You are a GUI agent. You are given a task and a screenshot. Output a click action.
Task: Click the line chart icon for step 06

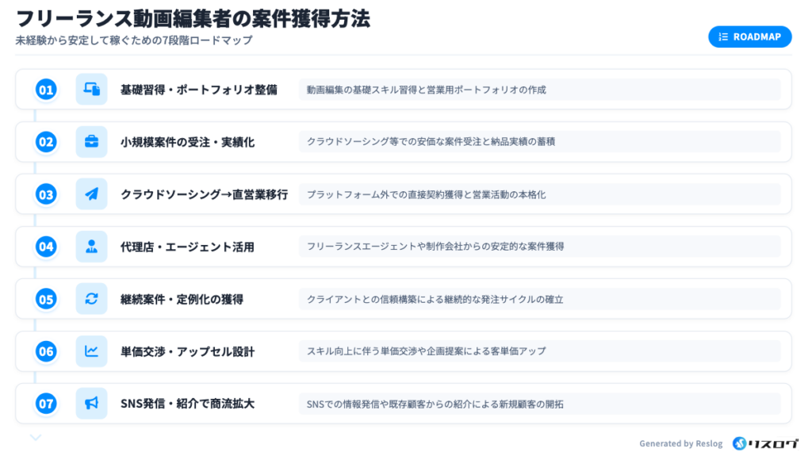(91, 351)
